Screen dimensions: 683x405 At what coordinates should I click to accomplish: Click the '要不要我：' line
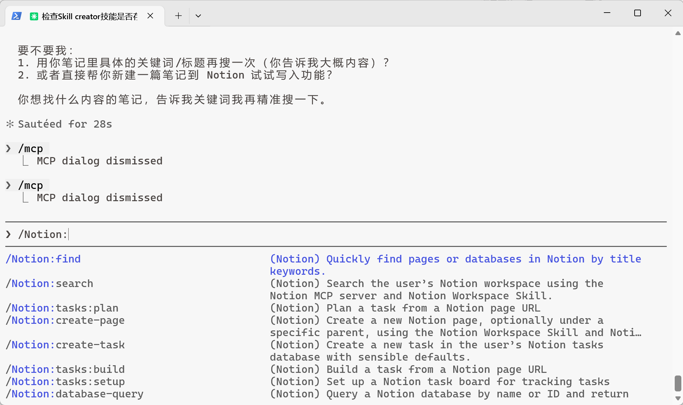pyautogui.click(x=45, y=50)
